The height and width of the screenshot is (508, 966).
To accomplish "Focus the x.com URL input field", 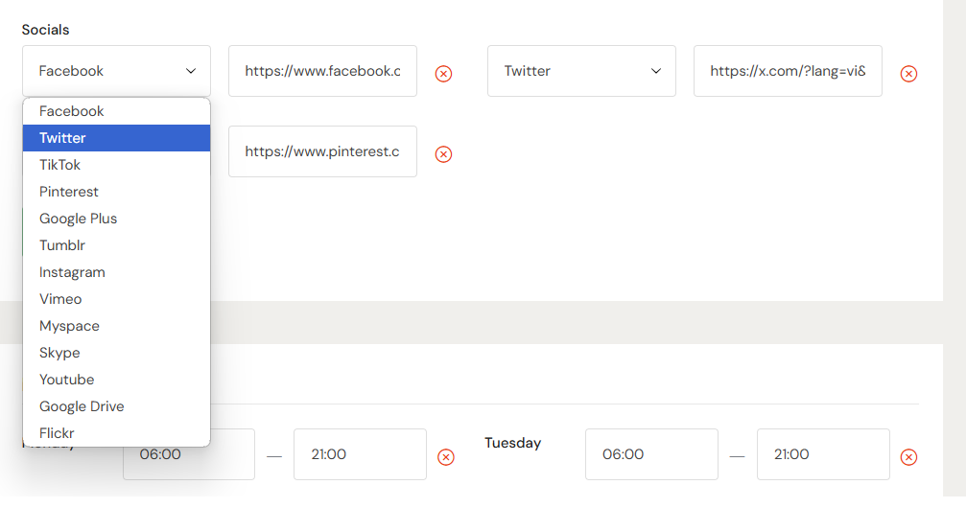I will (x=788, y=71).
